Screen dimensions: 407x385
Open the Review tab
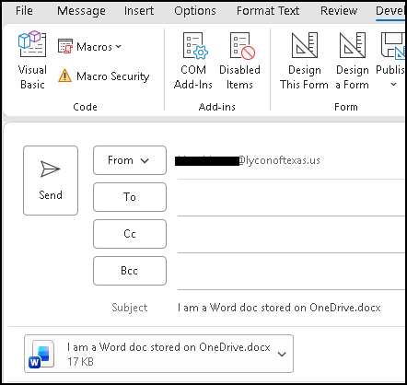339,11
